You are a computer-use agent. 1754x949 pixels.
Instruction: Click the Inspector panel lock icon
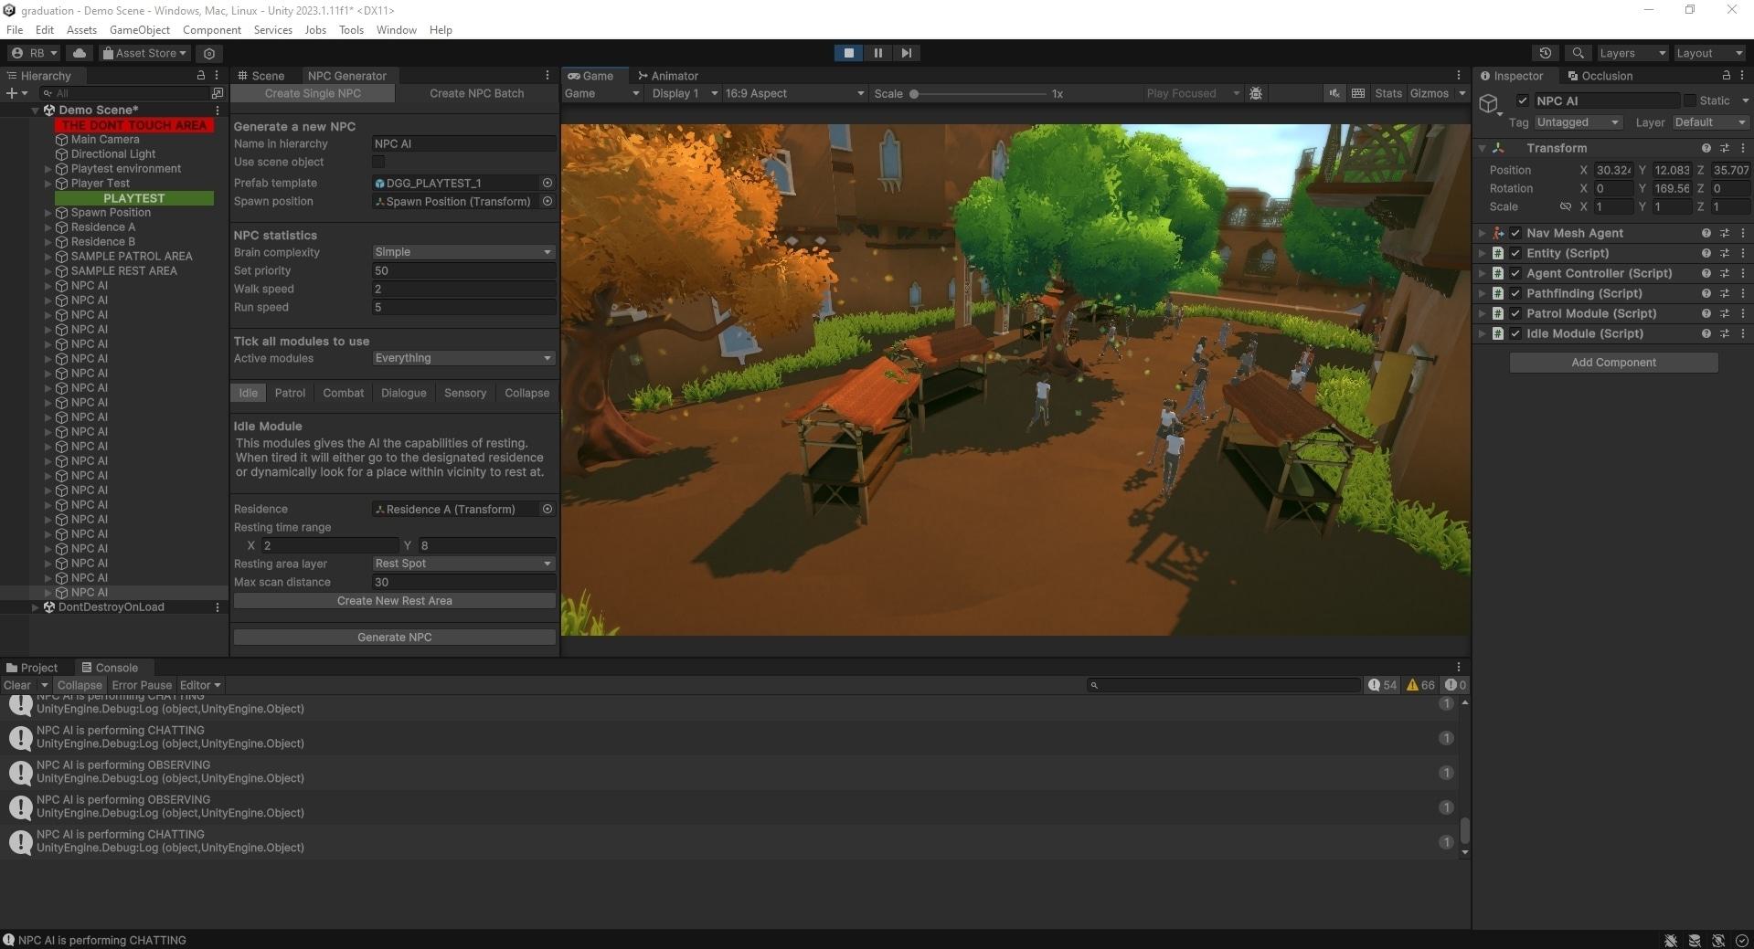click(1726, 76)
